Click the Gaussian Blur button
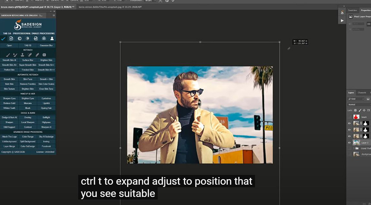The width and height of the screenshot is (371, 205). pos(46,45)
